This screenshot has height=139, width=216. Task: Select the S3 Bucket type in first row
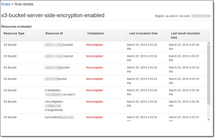click(10, 45)
